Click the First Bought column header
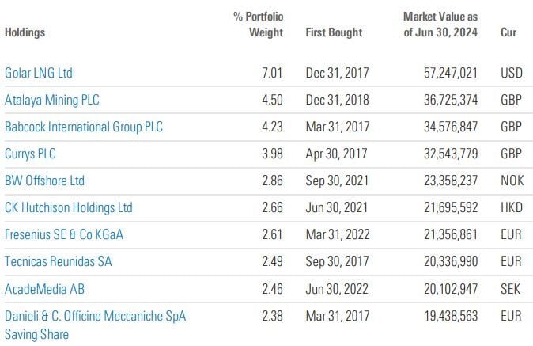 (334, 32)
